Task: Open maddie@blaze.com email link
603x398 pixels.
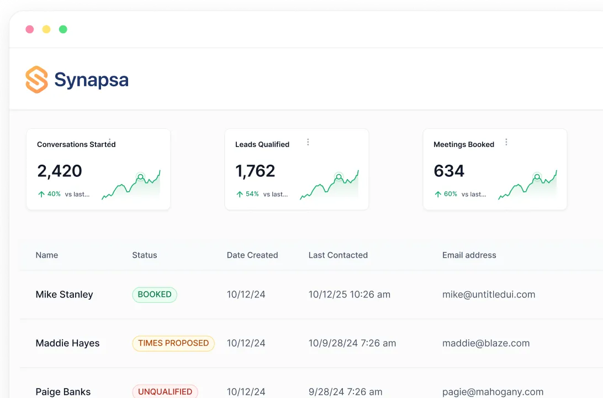Action: [485, 343]
